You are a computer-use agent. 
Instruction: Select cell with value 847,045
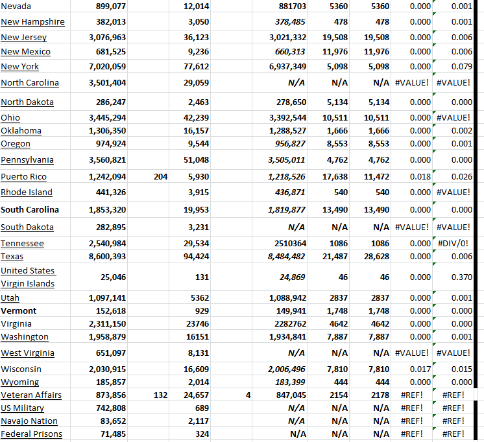[x=280, y=395]
